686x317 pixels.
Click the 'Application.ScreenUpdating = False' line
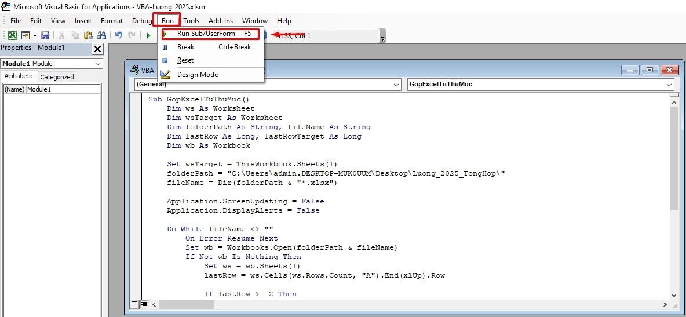coord(246,202)
